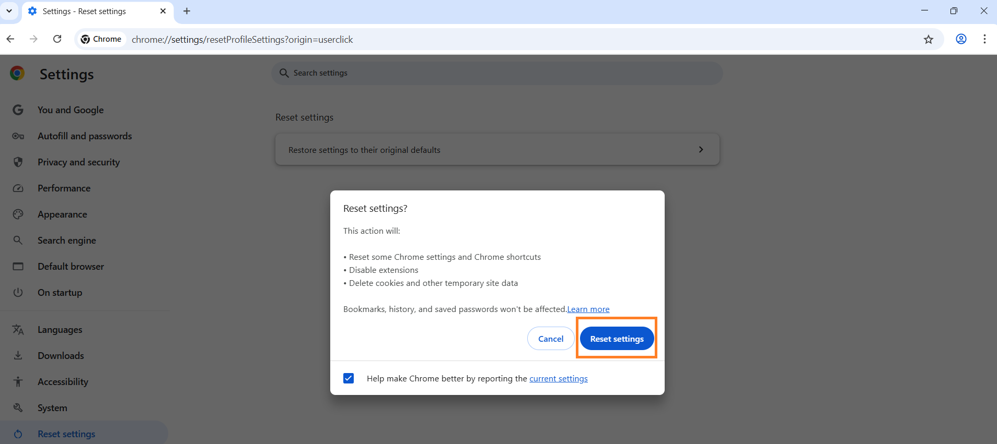
Task: Cancel the reset settings dialog
Action: (x=551, y=339)
